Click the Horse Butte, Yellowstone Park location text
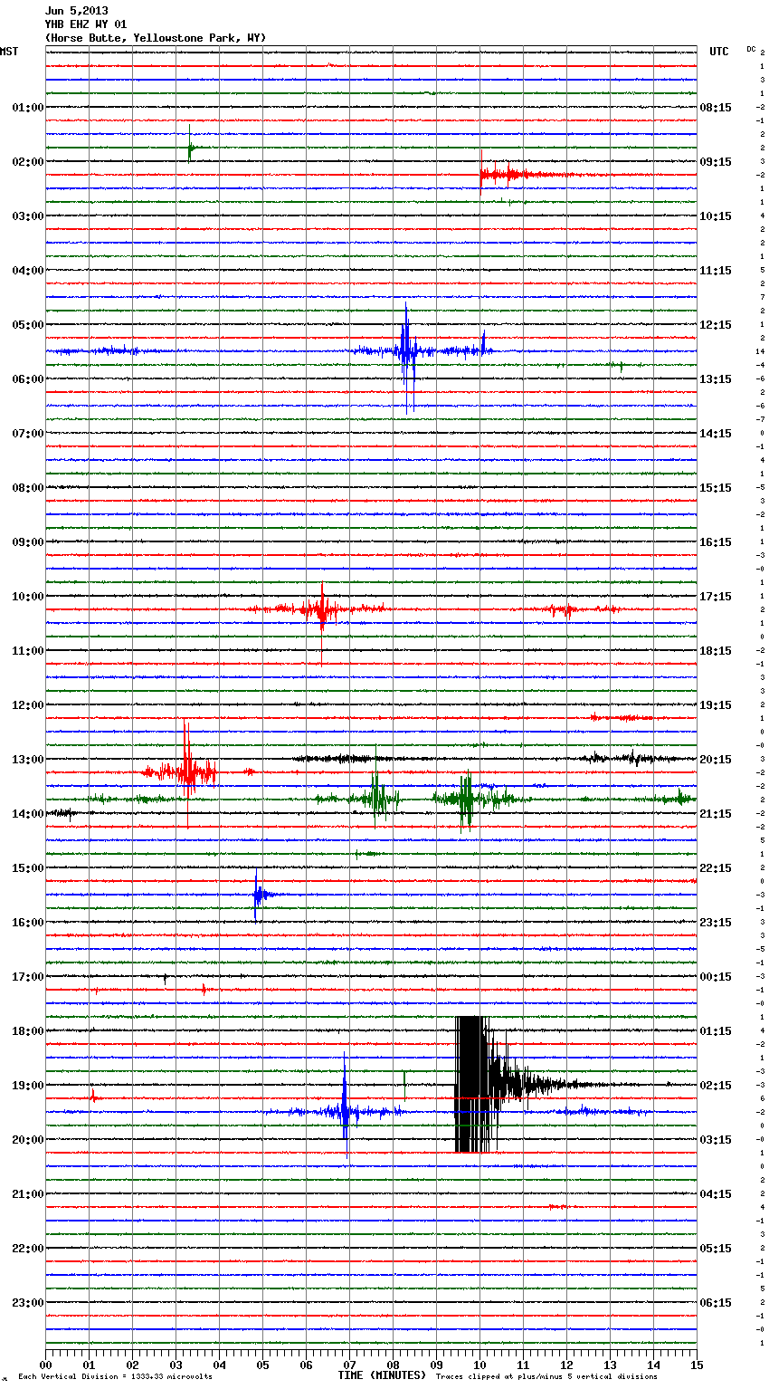Viewport: 769px width, 1389px height. tap(156, 38)
